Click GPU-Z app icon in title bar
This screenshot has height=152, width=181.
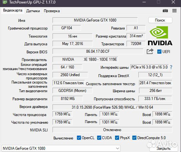pos(5,2)
